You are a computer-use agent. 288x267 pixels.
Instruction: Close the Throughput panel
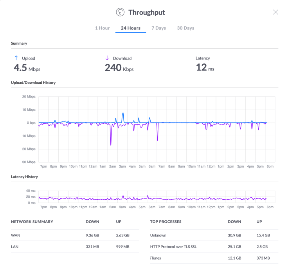click(275, 12)
